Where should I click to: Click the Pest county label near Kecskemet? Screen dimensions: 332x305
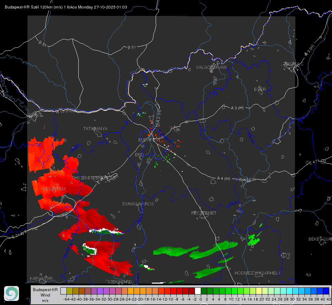point(233,204)
